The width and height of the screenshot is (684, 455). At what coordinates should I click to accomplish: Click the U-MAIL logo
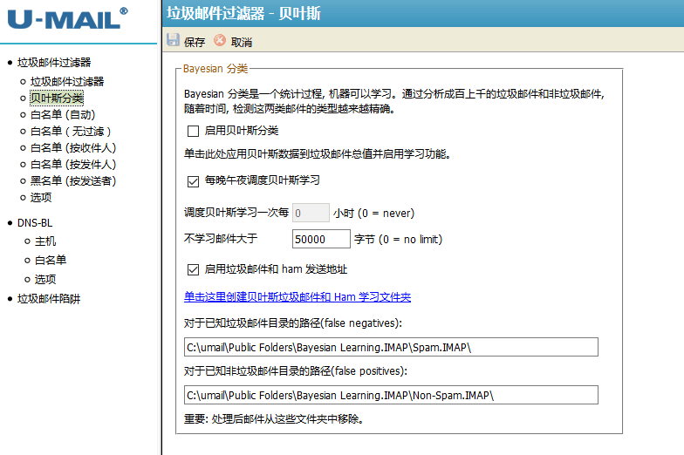(x=67, y=19)
